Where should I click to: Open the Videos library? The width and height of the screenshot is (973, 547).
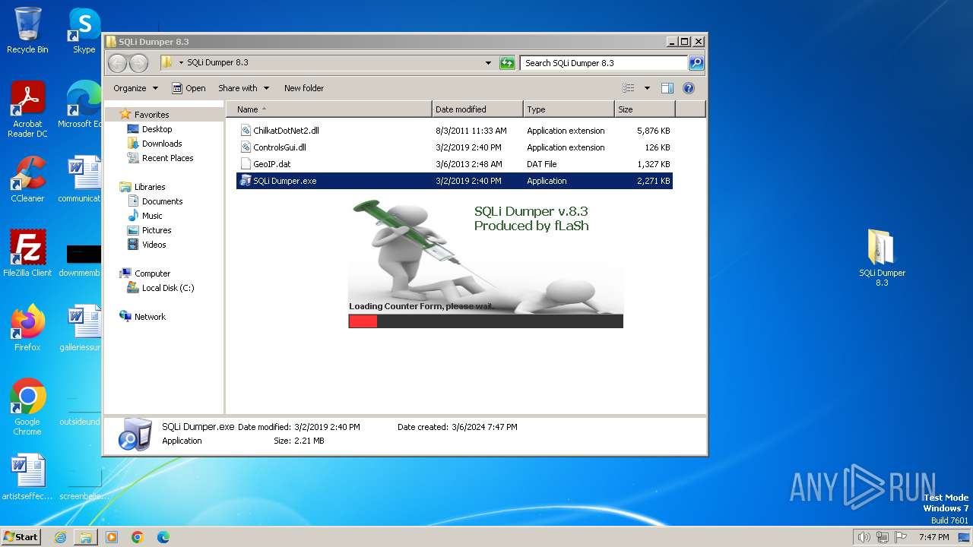tap(154, 245)
